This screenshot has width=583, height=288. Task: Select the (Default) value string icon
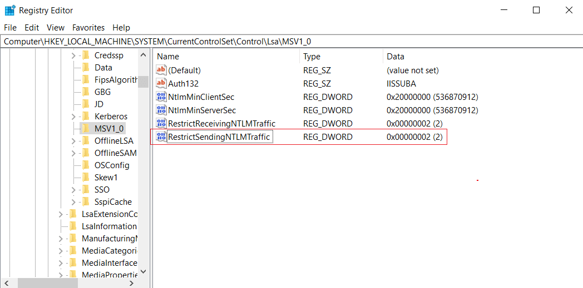tap(161, 70)
